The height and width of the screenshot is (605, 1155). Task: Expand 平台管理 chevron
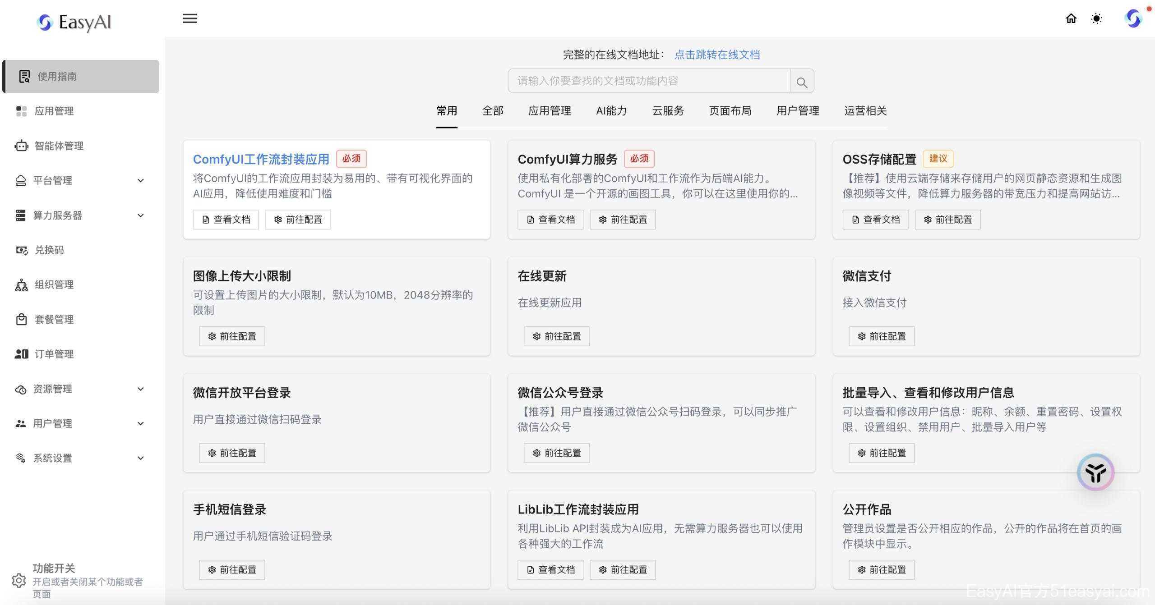(x=141, y=180)
